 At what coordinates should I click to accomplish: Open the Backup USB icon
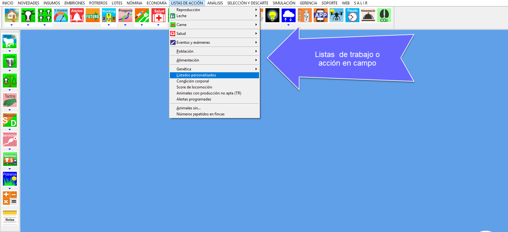305,15
